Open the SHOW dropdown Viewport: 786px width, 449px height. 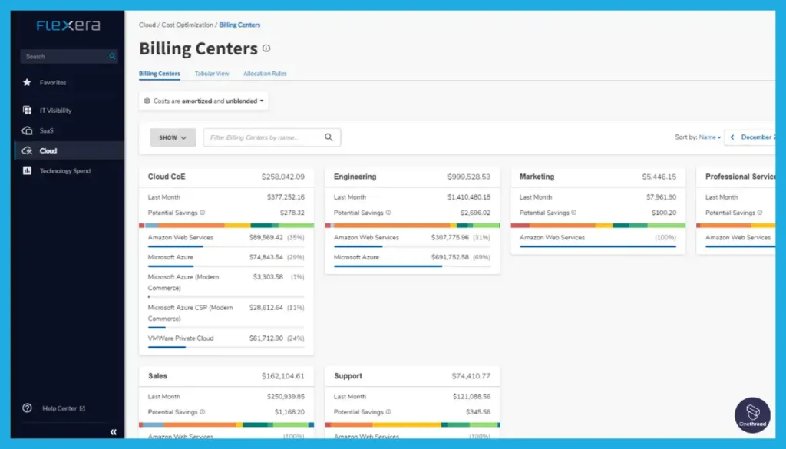173,137
